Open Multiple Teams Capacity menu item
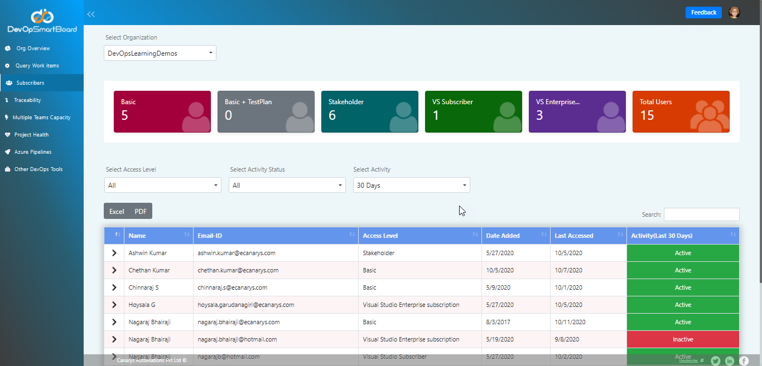The image size is (762, 366). pos(42,118)
